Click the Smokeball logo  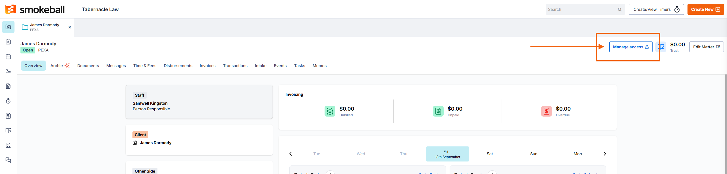pos(35,9)
